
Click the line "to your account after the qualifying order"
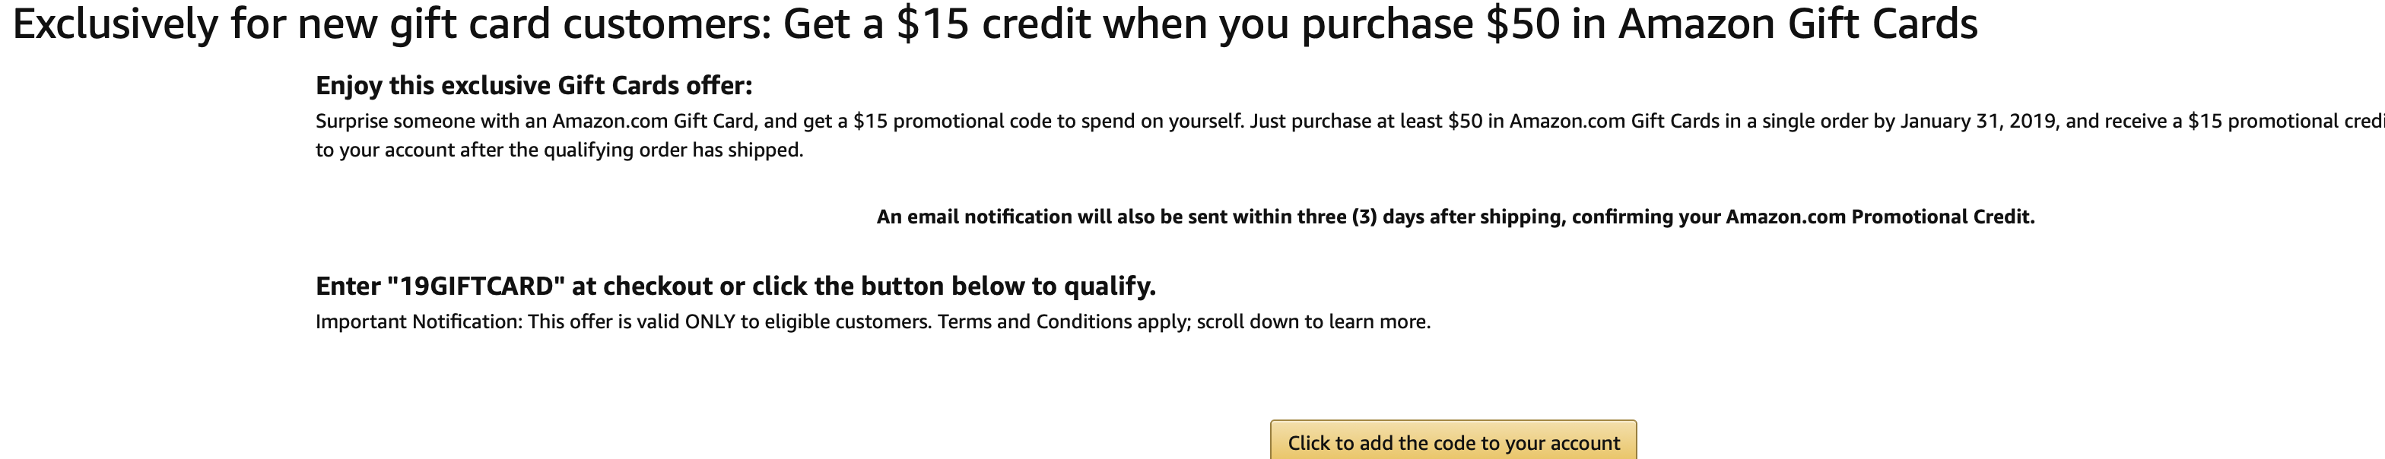click(x=559, y=150)
